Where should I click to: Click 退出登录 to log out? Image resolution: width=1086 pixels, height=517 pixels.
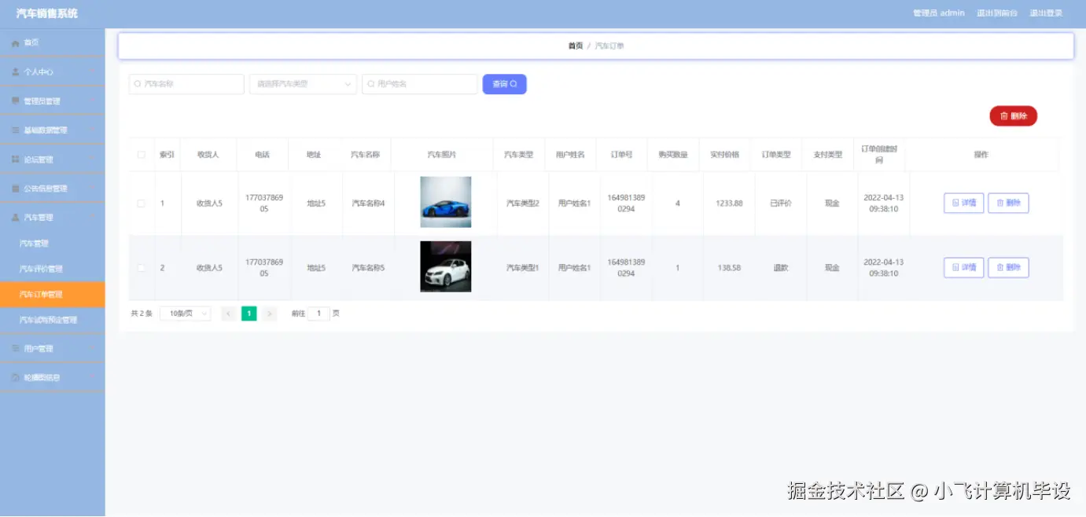tap(1046, 13)
